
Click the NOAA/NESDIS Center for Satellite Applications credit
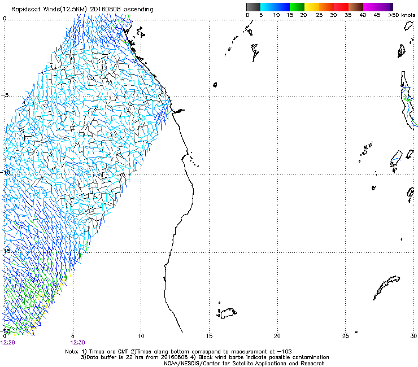[x=244, y=364]
